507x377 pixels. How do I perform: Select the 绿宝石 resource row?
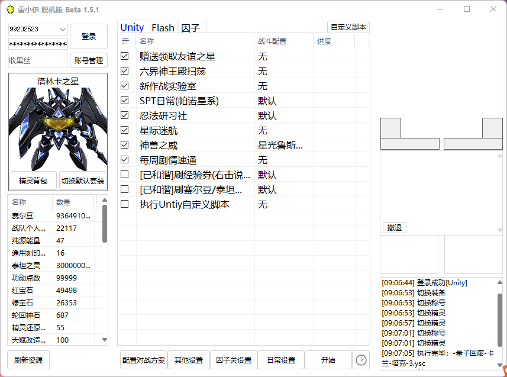pos(55,303)
